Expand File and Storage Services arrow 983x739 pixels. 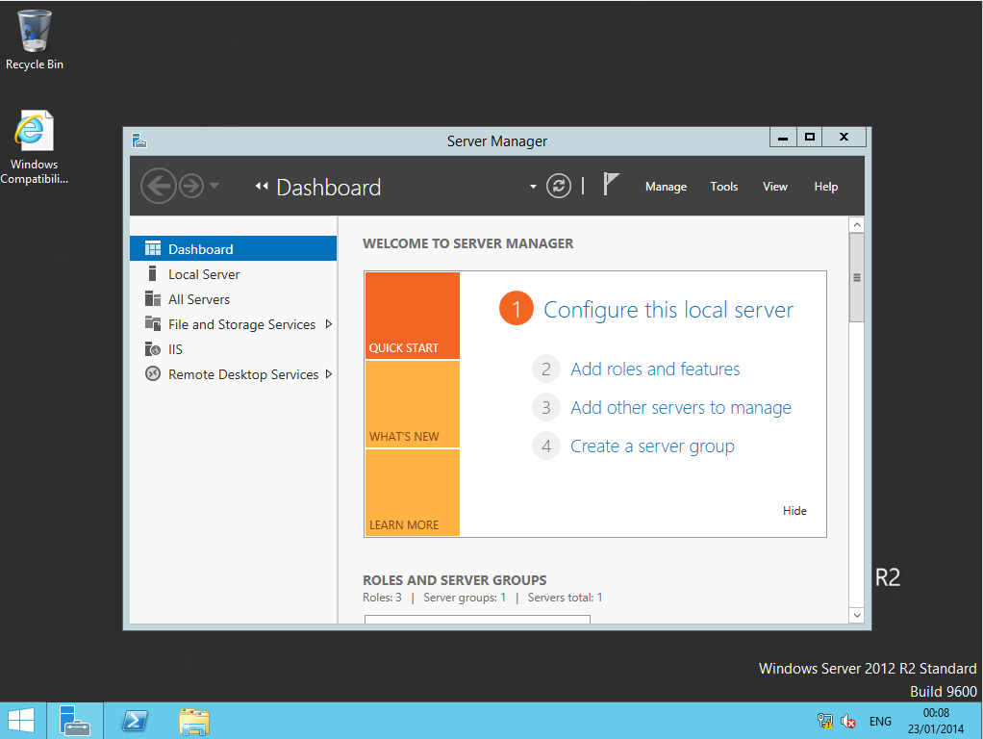click(x=329, y=324)
